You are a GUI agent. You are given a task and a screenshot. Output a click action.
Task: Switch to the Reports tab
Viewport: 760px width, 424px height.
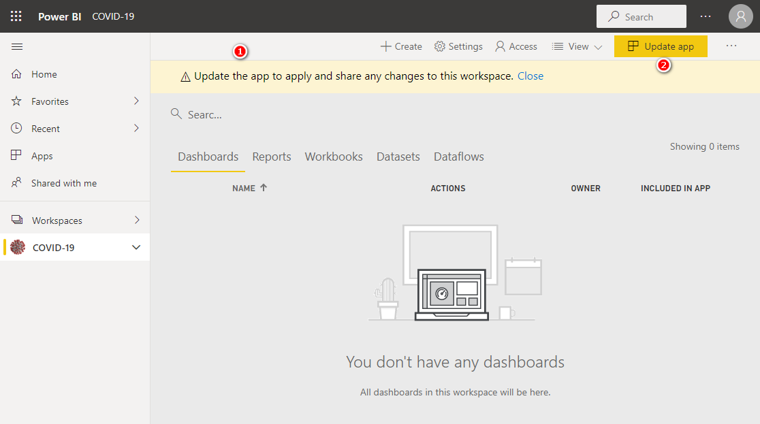point(272,157)
